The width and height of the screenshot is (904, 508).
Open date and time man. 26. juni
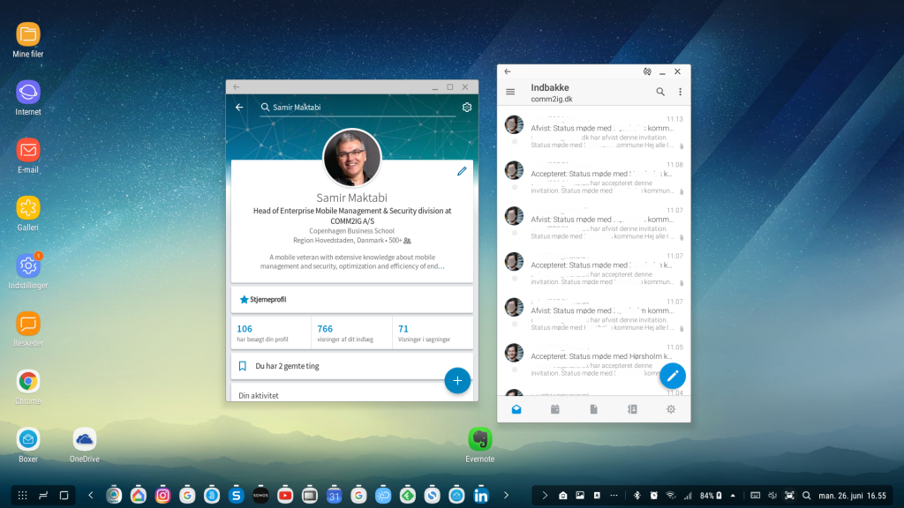[x=852, y=496]
